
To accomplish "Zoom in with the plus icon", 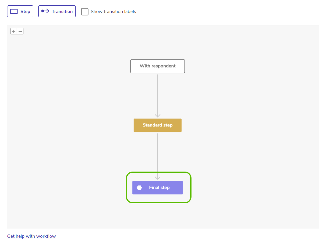I will click(14, 31).
